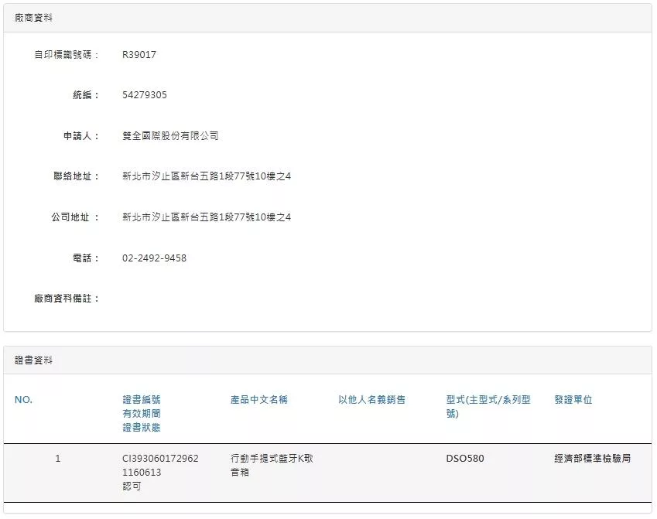Select the R39017 identification number value
657x519 pixels.
139,55
